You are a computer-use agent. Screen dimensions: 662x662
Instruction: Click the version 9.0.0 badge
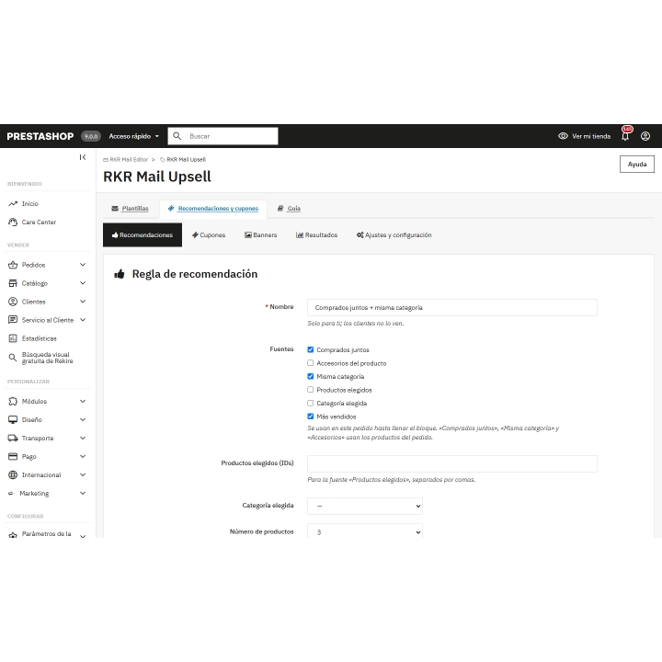(91, 136)
